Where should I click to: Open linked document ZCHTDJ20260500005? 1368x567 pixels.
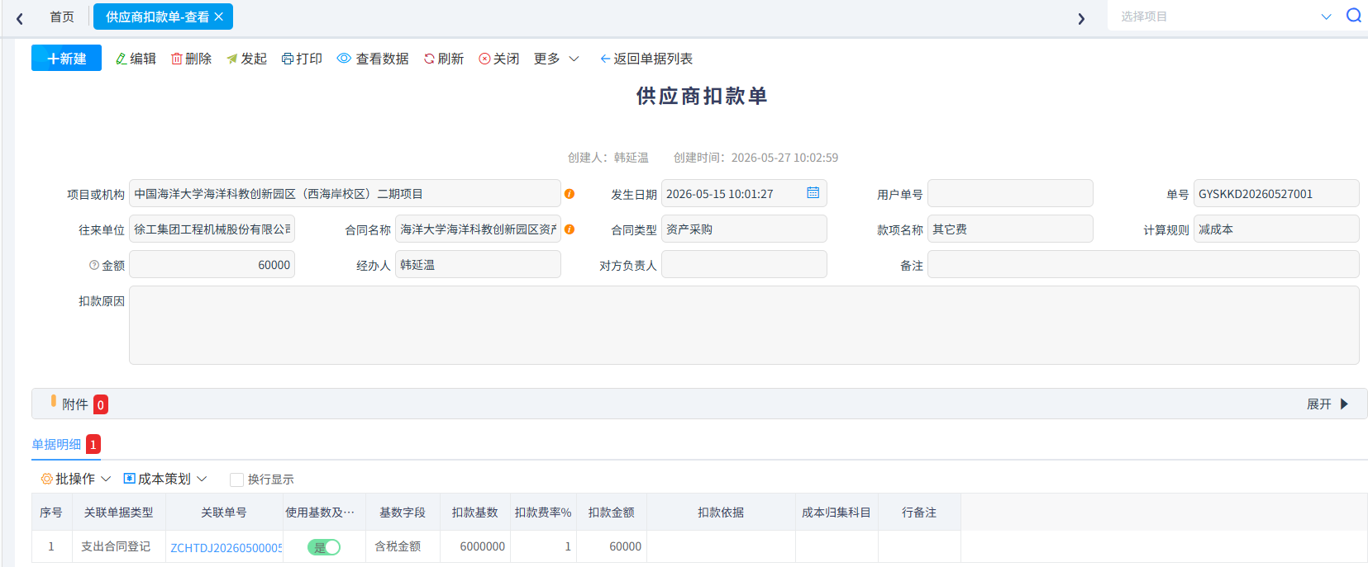[x=226, y=547]
